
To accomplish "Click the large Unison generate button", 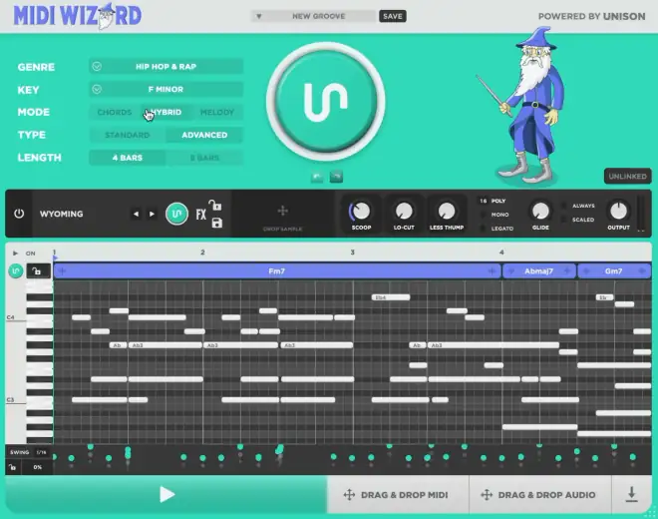I will tap(326, 101).
